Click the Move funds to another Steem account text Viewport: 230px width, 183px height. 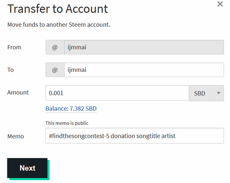59,24
